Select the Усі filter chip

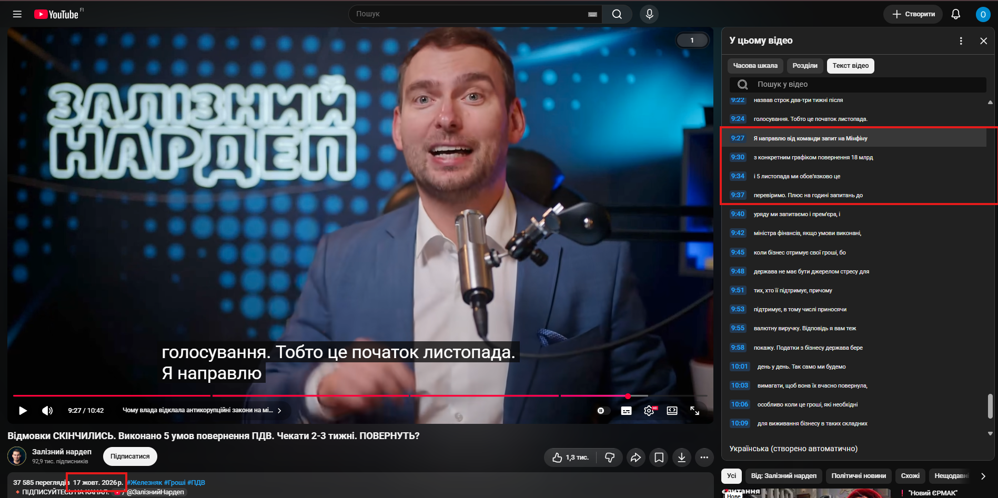731,476
